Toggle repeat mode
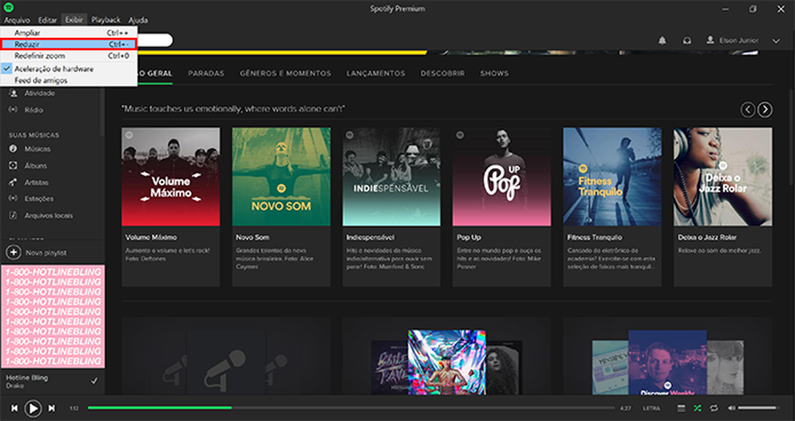 714,408
